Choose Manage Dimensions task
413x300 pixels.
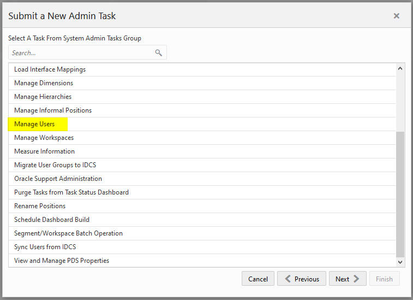coord(202,83)
